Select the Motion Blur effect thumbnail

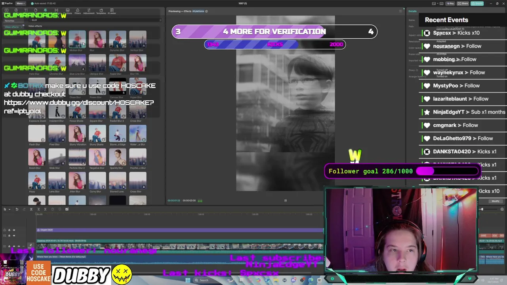(x=77, y=39)
